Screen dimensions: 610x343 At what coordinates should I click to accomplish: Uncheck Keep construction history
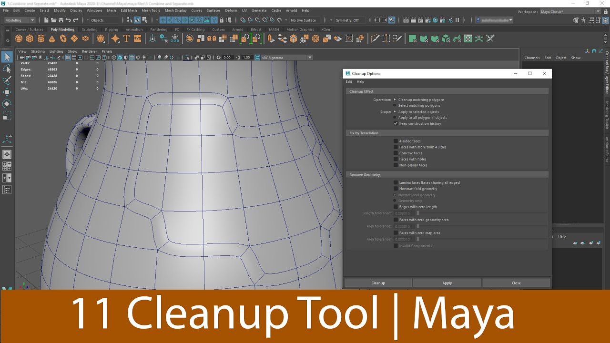pyautogui.click(x=396, y=123)
